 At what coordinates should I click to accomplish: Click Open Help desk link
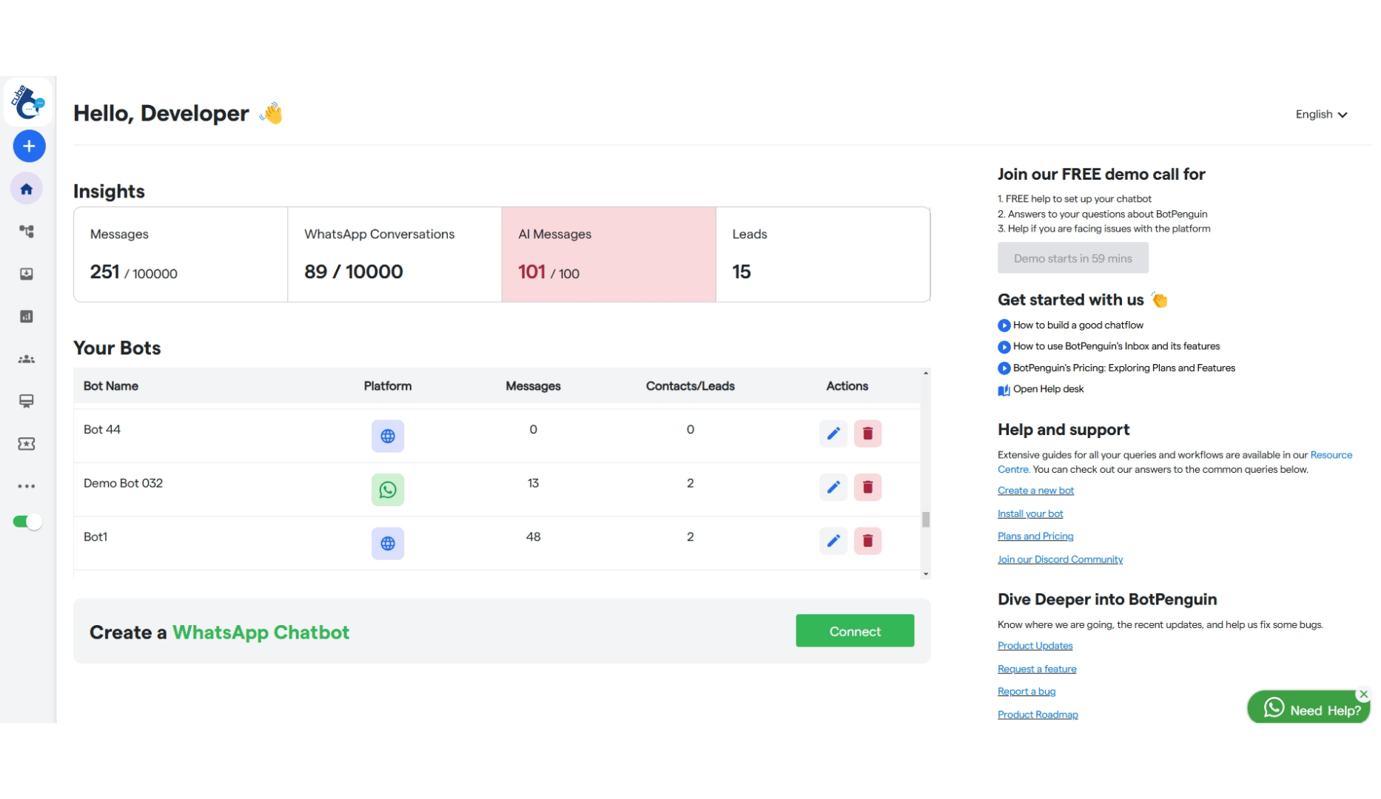click(x=1048, y=389)
